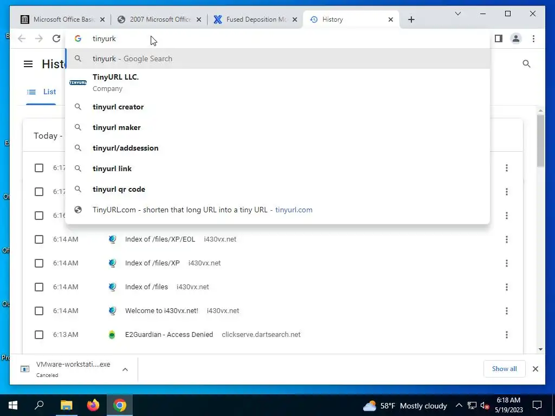
Task: Open more actions for E2Guardian entry
Action: pyautogui.click(x=507, y=335)
